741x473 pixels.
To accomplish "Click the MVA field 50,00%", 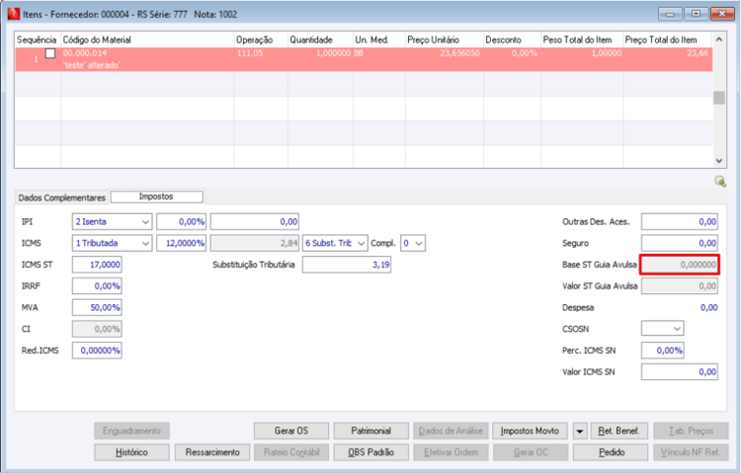I will coord(97,307).
